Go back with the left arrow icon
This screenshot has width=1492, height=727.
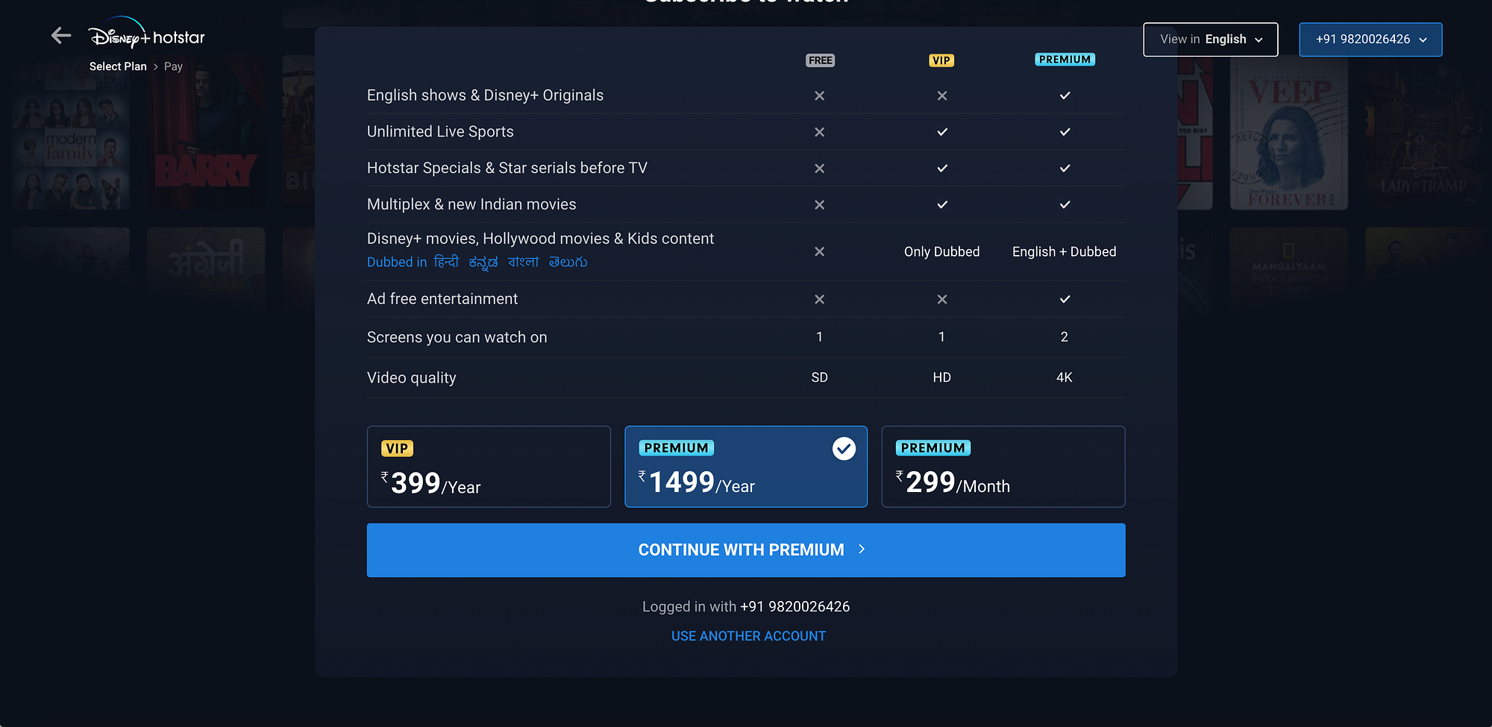tap(61, 35)
